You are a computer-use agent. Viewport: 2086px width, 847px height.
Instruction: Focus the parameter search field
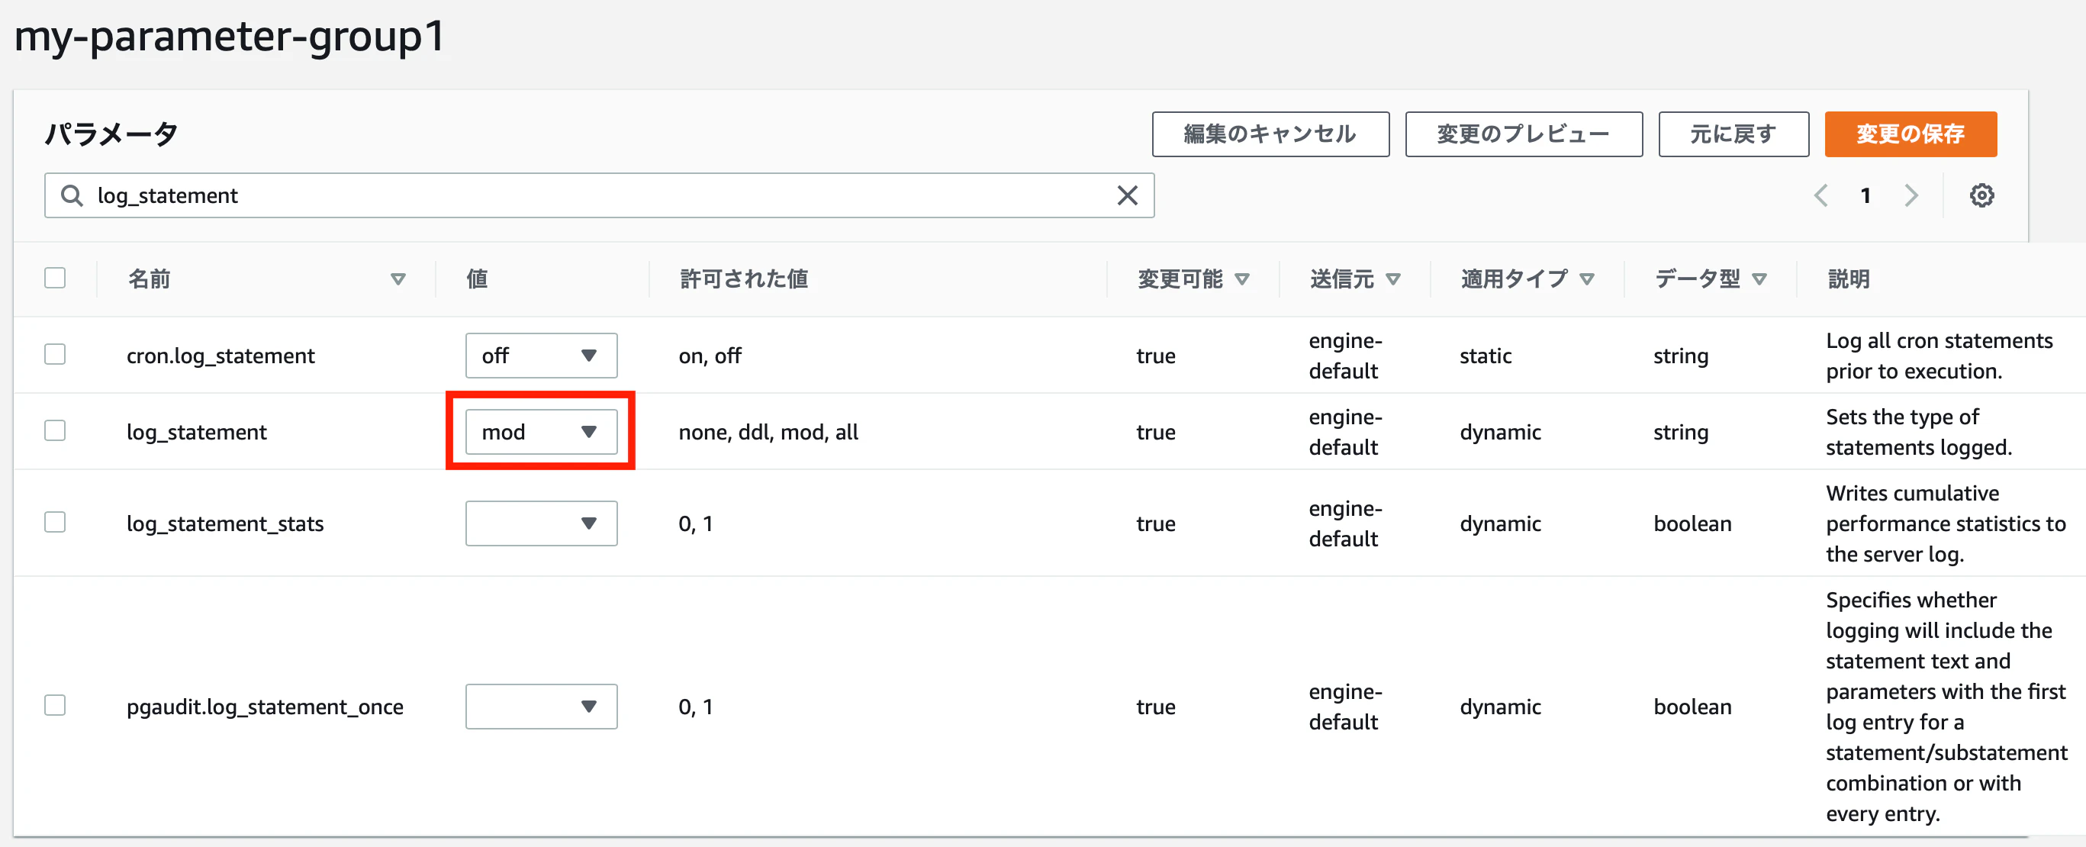pyautogui.click(x=599, y=195)
